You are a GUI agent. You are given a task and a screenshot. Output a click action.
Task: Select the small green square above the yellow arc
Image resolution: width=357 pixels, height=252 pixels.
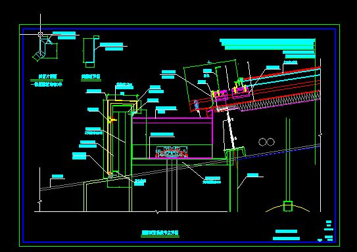pos(288,206)
